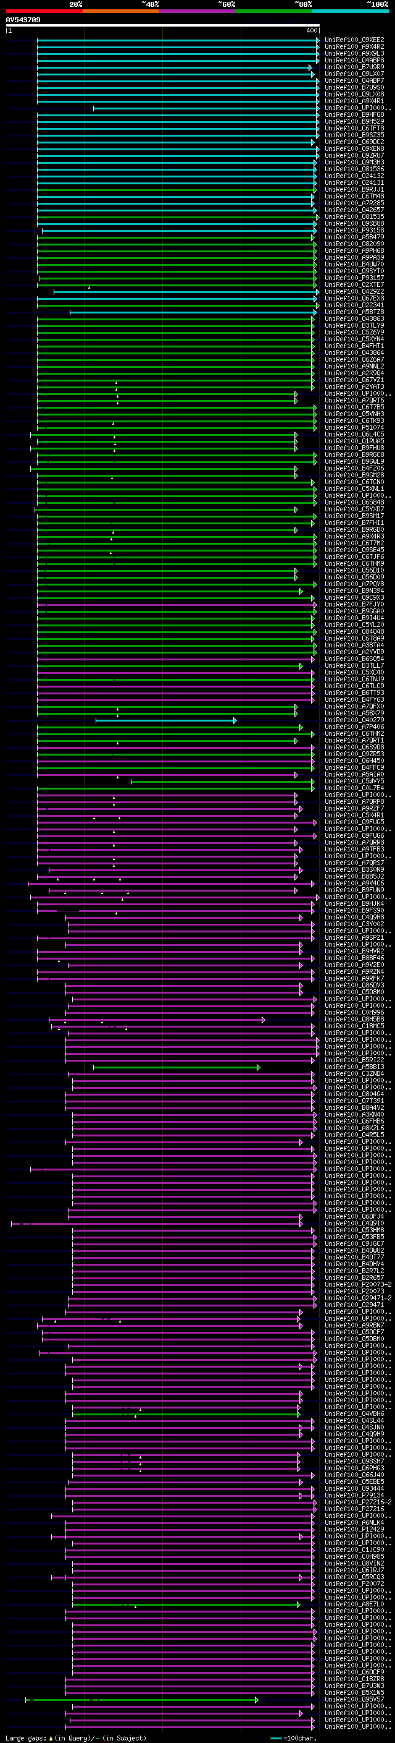Click the hit label UniRef100_C5WVY5
Image resolution: width=395 pixels, height=1743 pixels.
(x=354, y=782)
